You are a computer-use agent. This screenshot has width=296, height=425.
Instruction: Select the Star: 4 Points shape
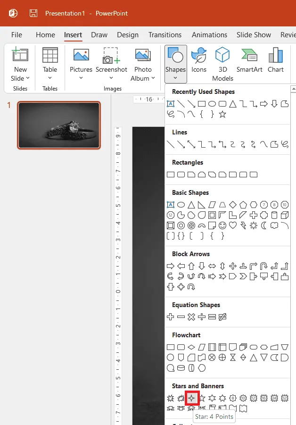pyautogui.click(x=191, y=398)
